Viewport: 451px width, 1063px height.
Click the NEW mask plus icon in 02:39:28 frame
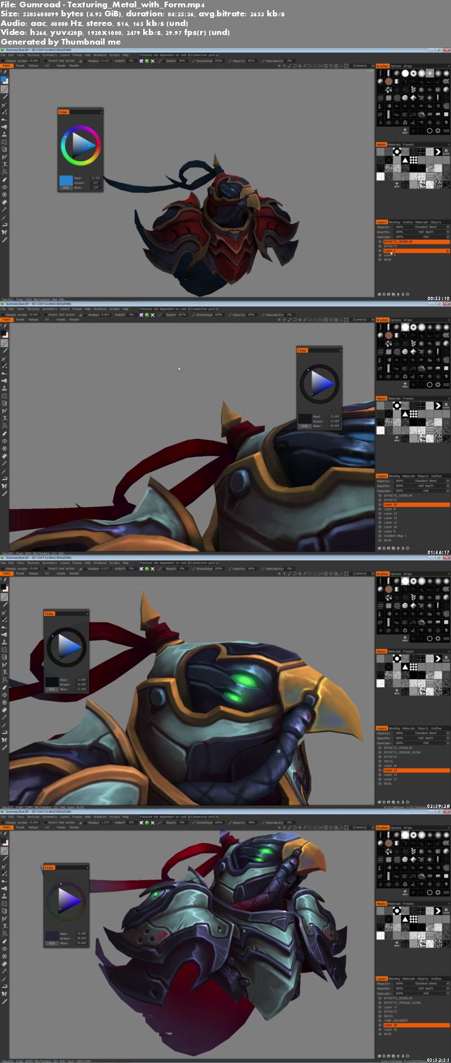pyautogui.click(x=397, y=691)
